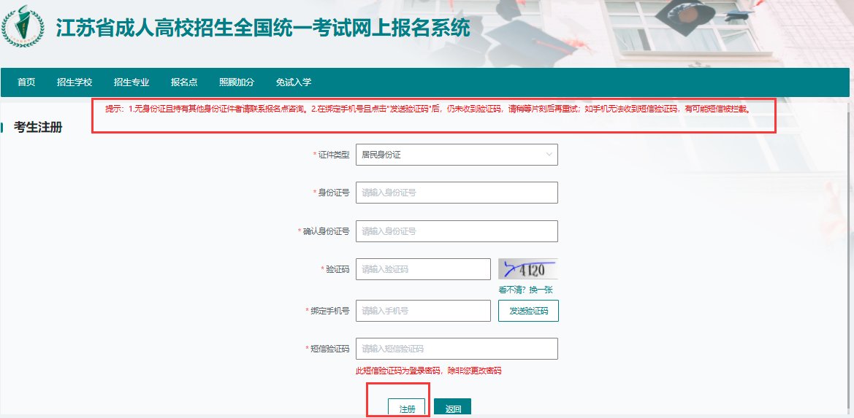The height and width of the screenshot is (418, 854).
Task: Focus the 验证码 text box
Action: (423, 269)
